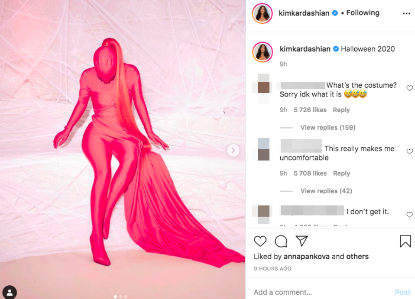The height and width of the screenshot is (299, 415).
Task: Reply to the uncomfortable comment
Action: 341,173
